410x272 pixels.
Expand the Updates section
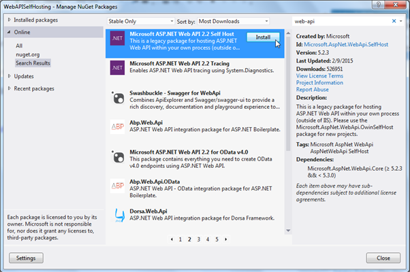click(x=10, y=76)
